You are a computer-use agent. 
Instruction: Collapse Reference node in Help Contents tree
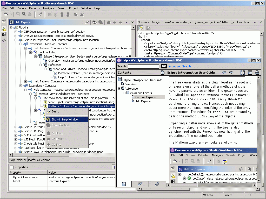[x=119, y=89]
